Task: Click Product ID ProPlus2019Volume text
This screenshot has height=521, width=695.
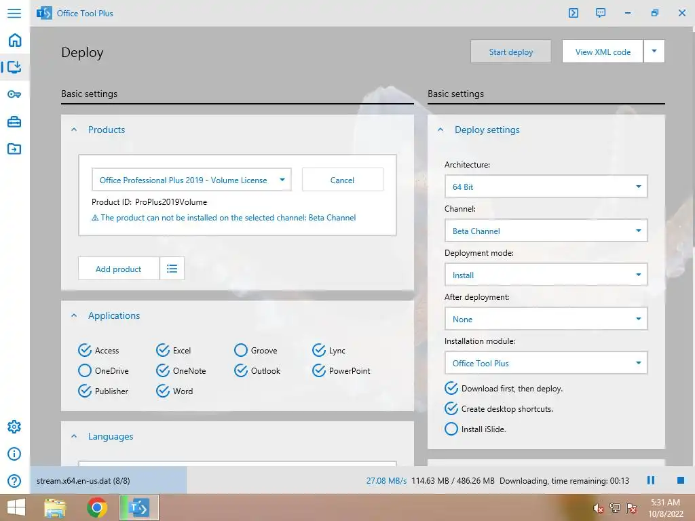Action: pos(149,202)
